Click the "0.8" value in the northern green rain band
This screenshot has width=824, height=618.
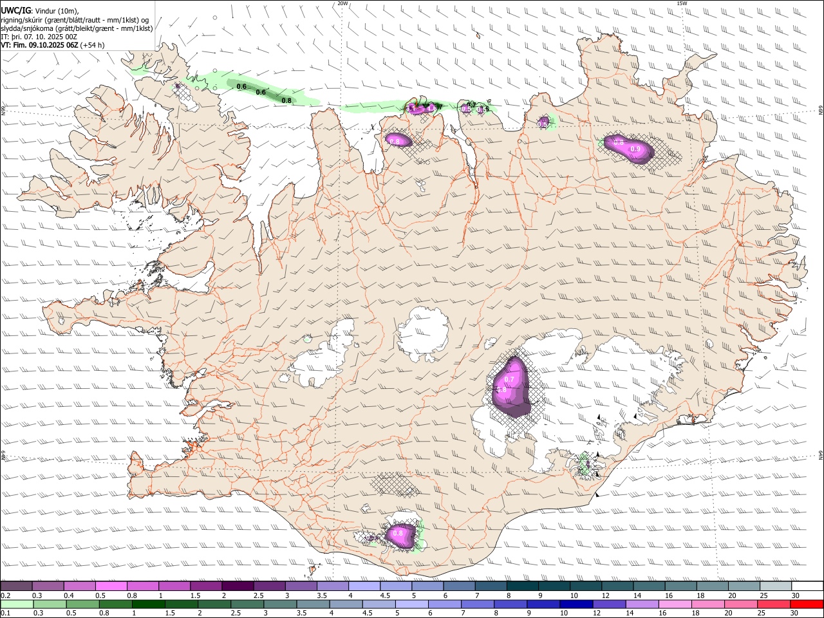pyautogui.click(x=286, y=100)
